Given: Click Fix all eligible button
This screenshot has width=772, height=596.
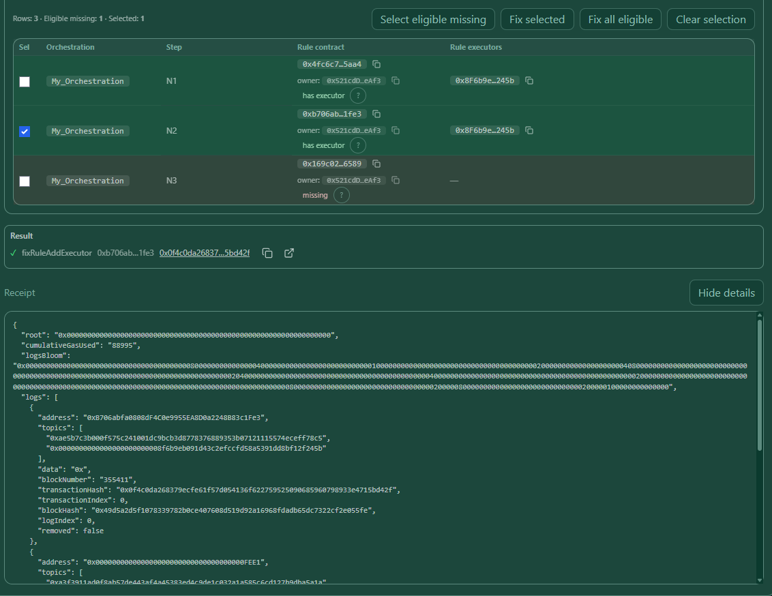Looking at the screenshot, I should pos(621,19).
